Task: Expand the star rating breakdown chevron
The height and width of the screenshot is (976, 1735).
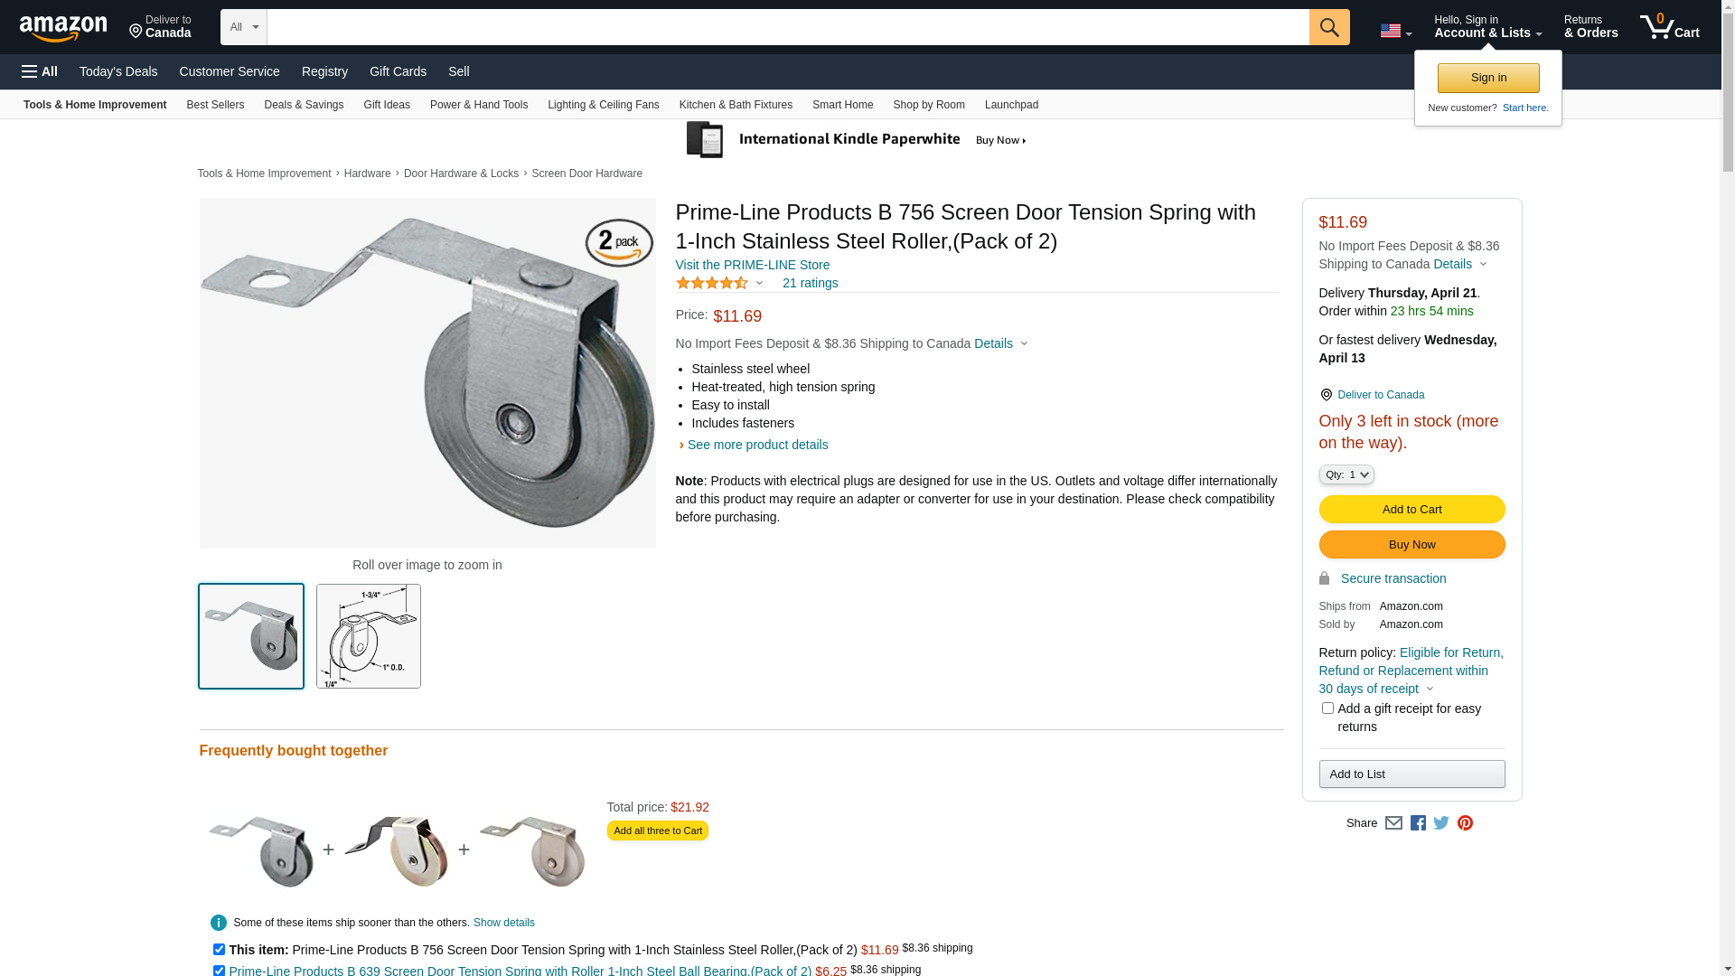Action: (759, 284)
